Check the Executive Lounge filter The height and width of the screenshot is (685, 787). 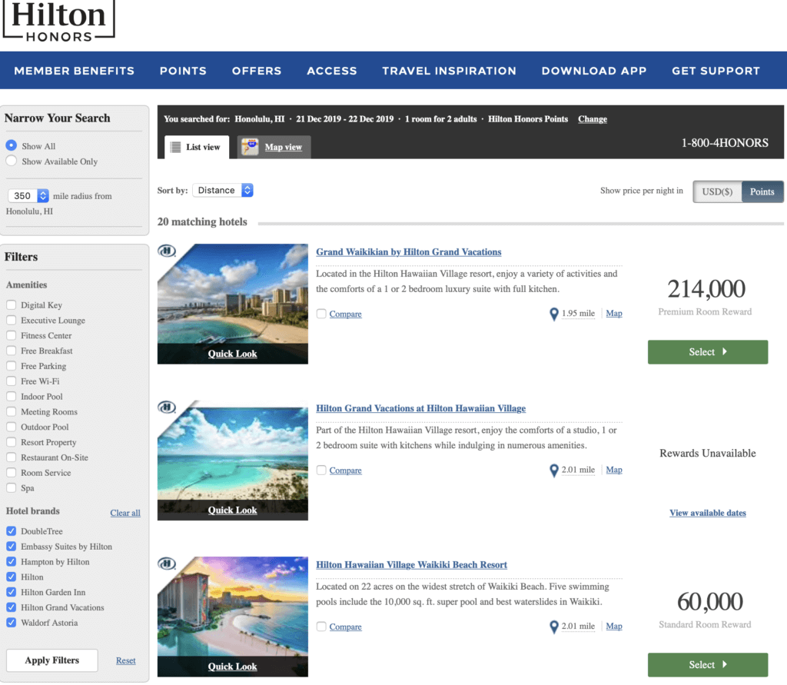click(11, 320)
